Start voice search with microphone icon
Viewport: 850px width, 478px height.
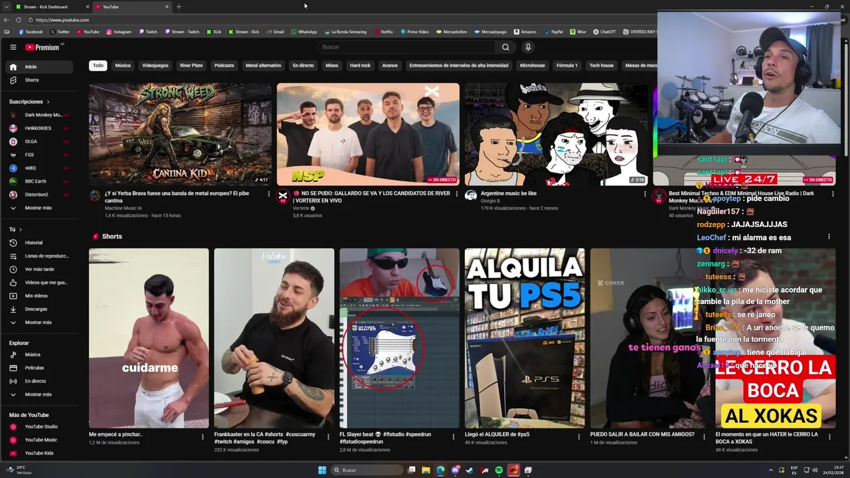click(x=528, y=47)
